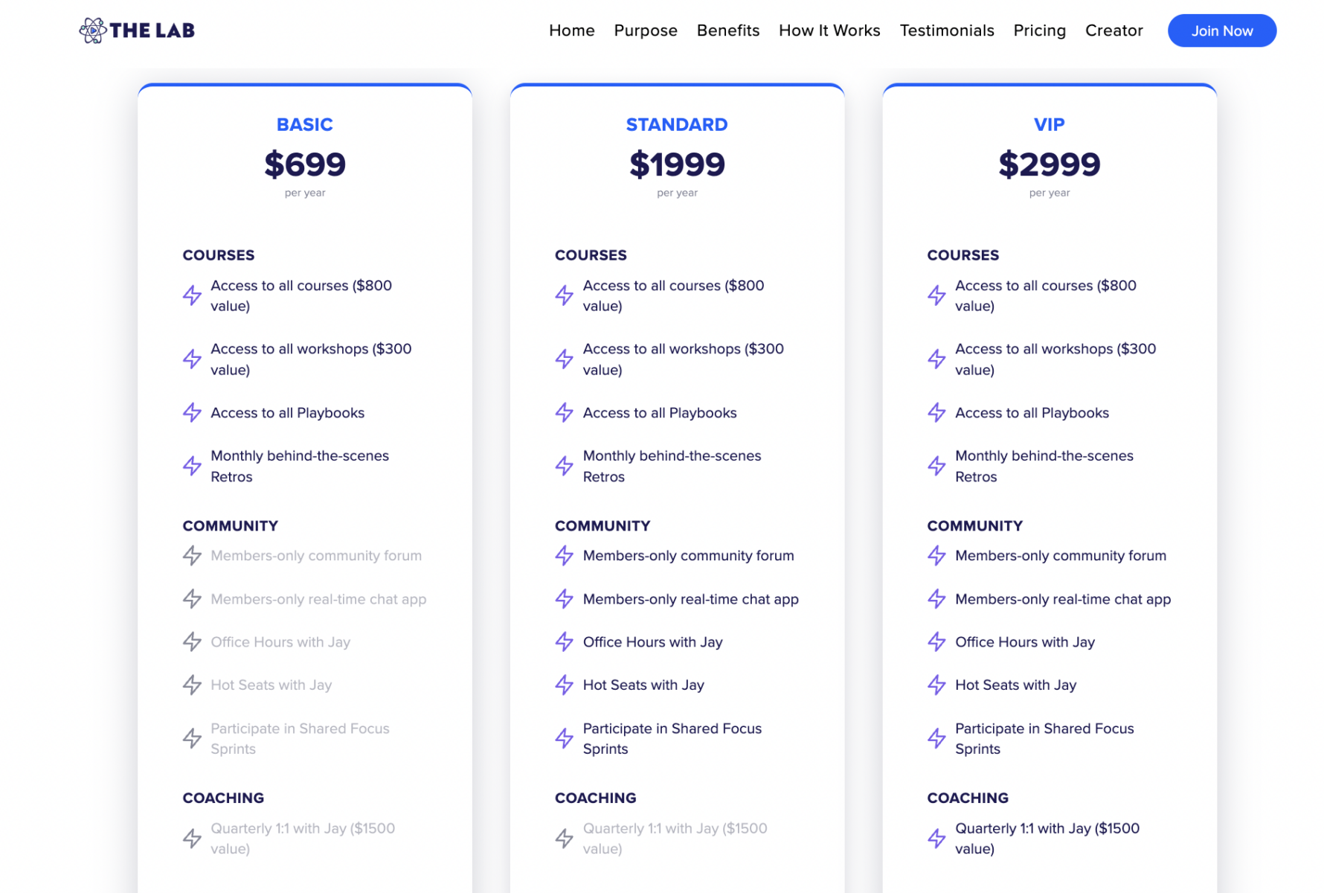Viewport: 1324px width, 893px height.
Task: Click the lightning icon beside Basic's monthly Retros
Action: coord(192,465)
